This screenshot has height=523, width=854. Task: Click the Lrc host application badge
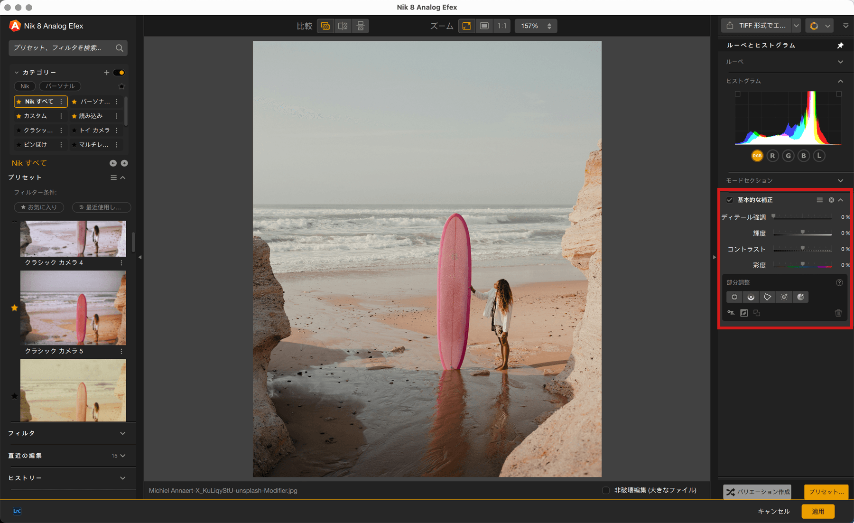click(17, 511)
